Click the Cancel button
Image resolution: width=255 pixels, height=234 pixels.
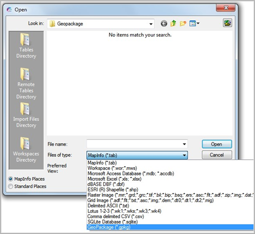click(x=217, y=155)
